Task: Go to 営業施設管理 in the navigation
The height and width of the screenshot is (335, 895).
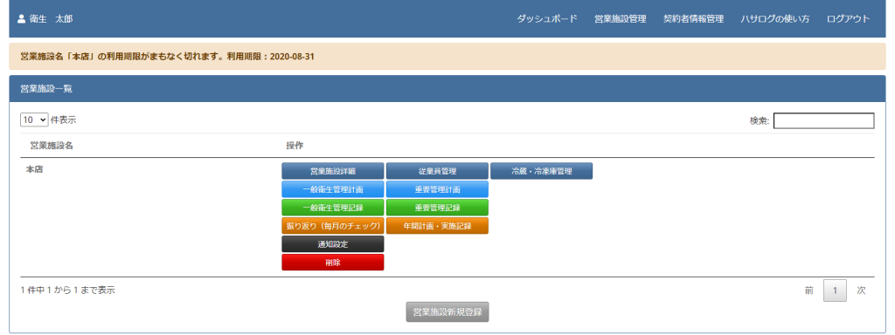Action: pyautogui.click(x=621, y=19)
